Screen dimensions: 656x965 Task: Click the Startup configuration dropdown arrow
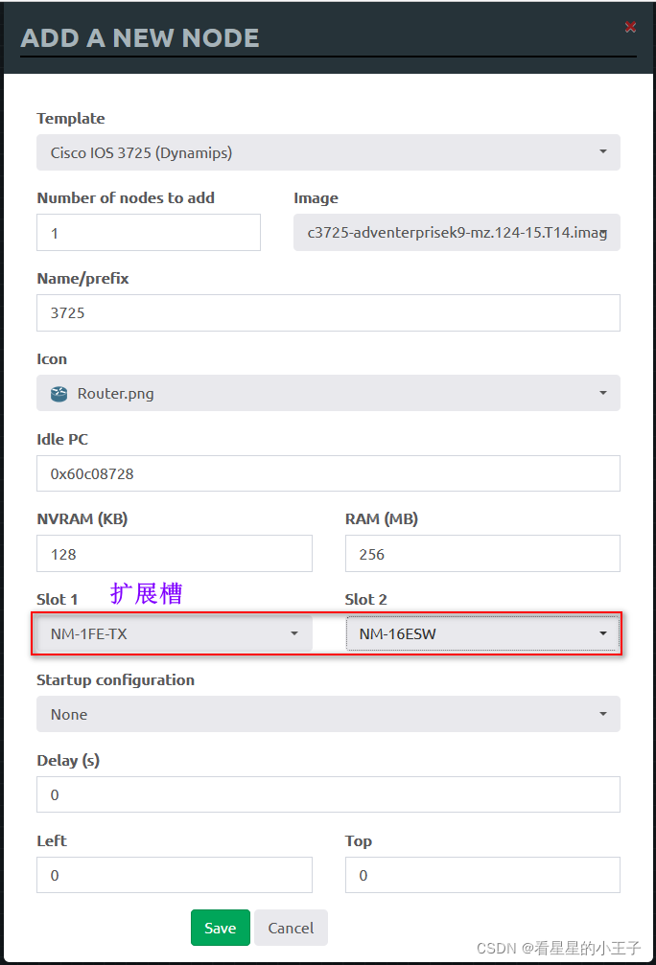[x=603, y=714]
